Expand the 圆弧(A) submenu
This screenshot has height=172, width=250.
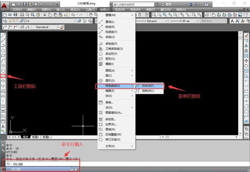pyautogui.click(x=116, y=70)
